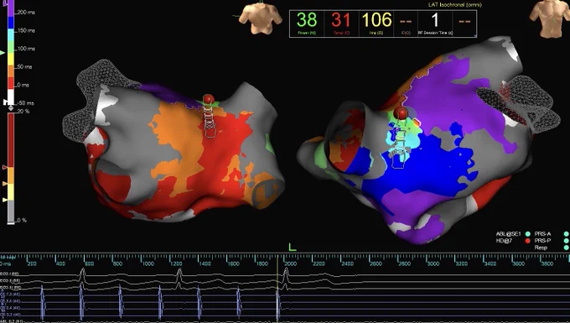This screenshot has height=323, width=570.
Task: Adjust the orange threshold marker on percent bar
Action: [x=5, y=184]
